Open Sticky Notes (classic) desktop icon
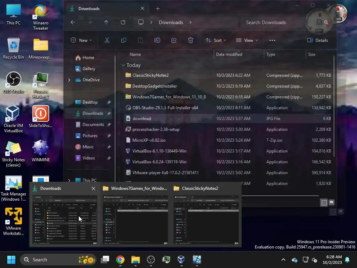Viewport: 357px width, 268px height. click(x=14, y=154)
